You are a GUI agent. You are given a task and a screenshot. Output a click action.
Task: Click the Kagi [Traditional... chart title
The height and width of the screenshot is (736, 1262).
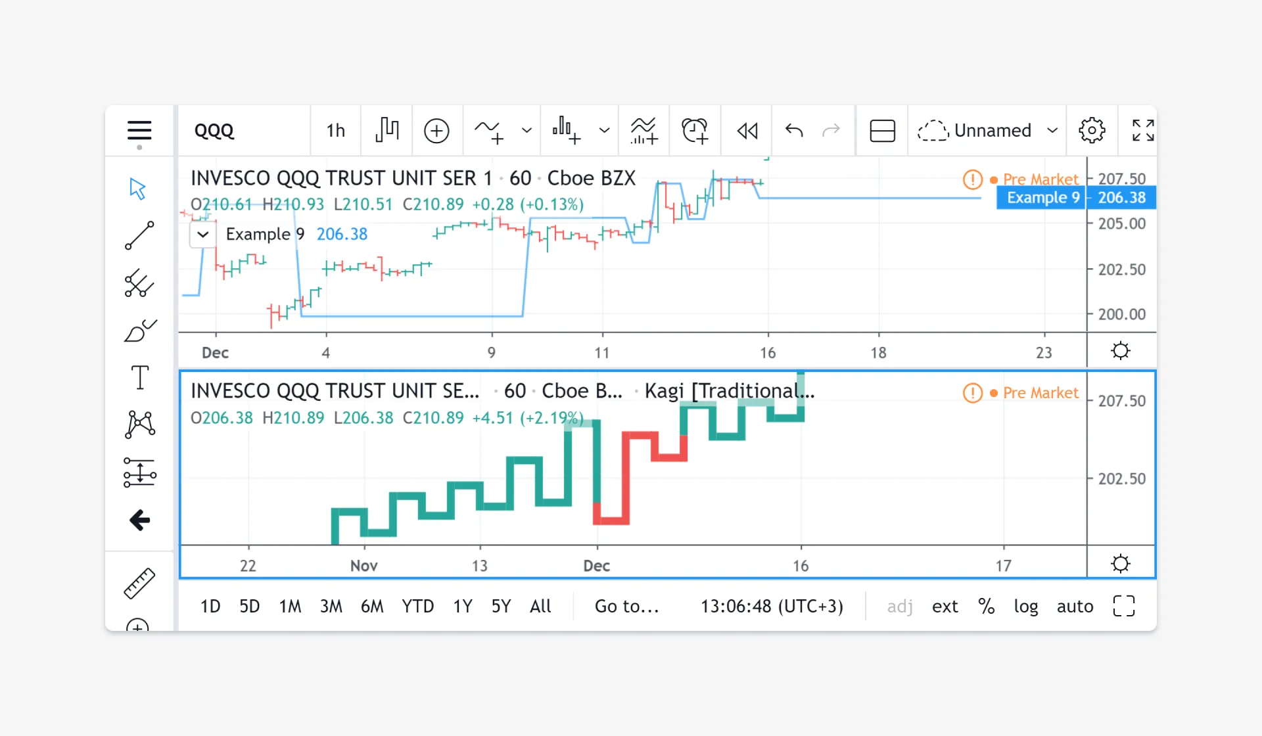click(x=730, y=391)
